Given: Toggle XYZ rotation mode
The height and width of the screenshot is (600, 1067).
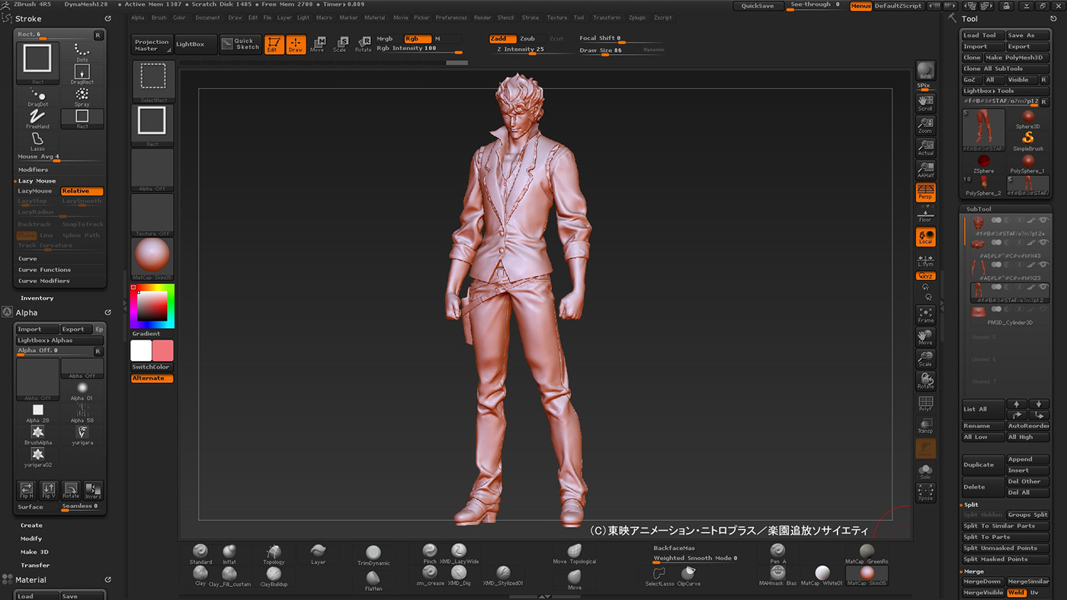Looking at the screenshot, I should (925, 276).
